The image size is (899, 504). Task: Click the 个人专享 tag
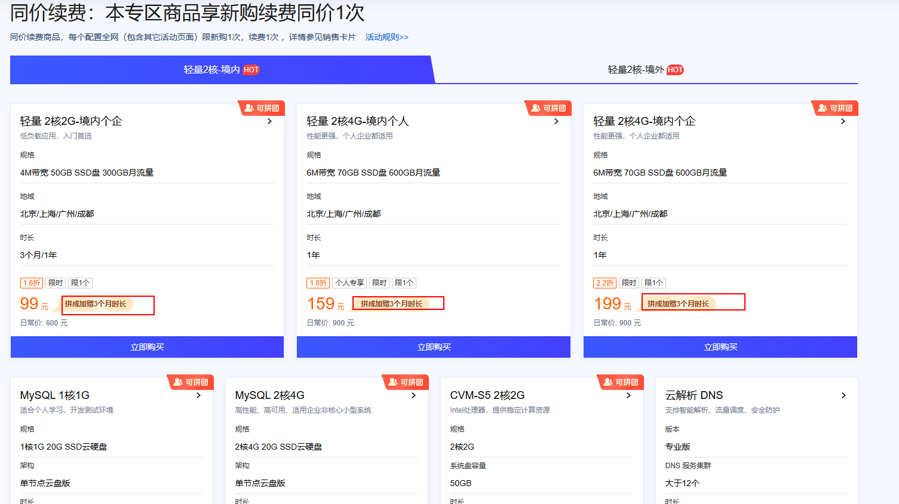349,283
